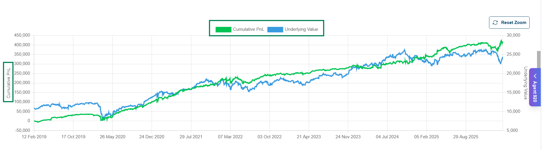Viewport: 542px width, 150px height.
Task: Click the refresh icon inside Reset Zoom
Action: coord(495,23)
